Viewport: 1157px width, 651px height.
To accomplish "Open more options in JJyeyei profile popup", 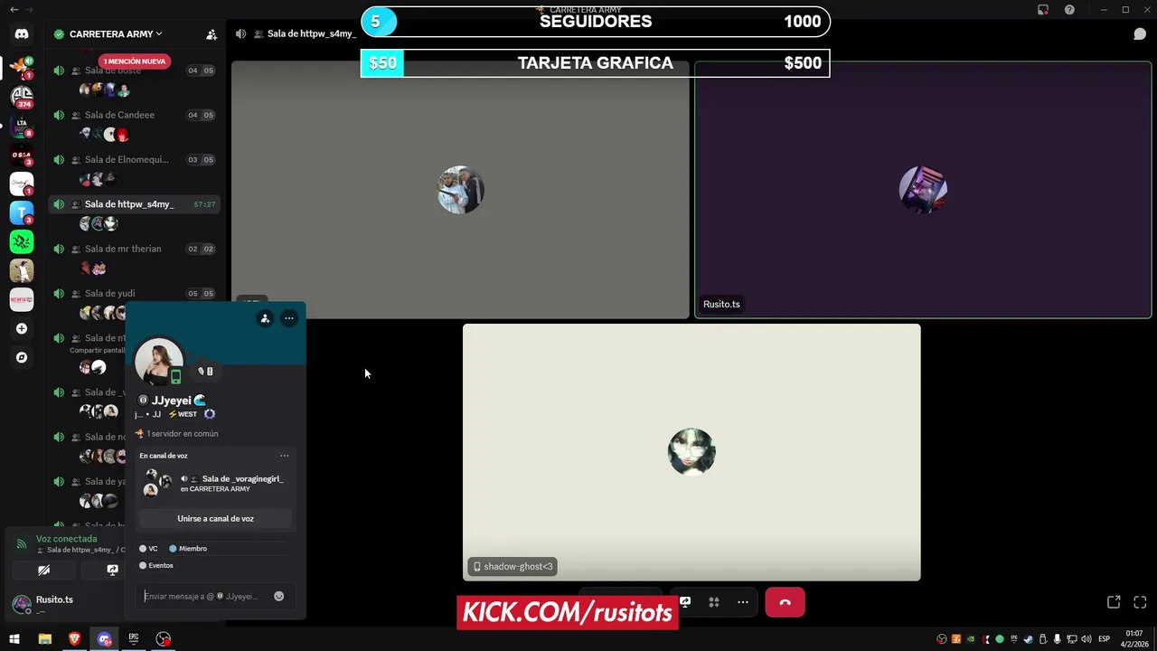I will coord(289,318).
